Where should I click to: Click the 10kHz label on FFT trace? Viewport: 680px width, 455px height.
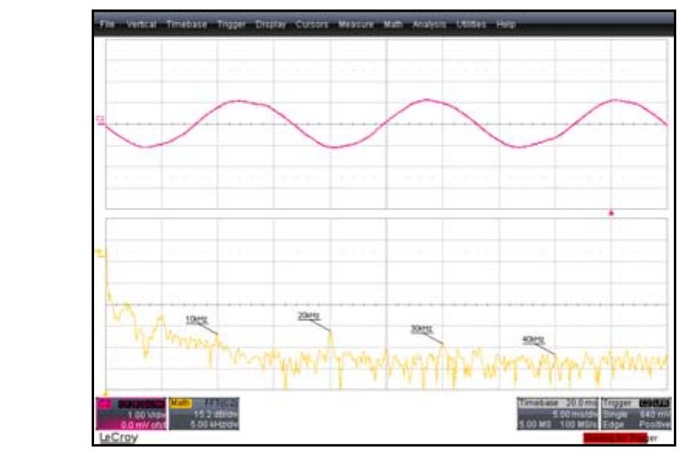pos(196,318)
